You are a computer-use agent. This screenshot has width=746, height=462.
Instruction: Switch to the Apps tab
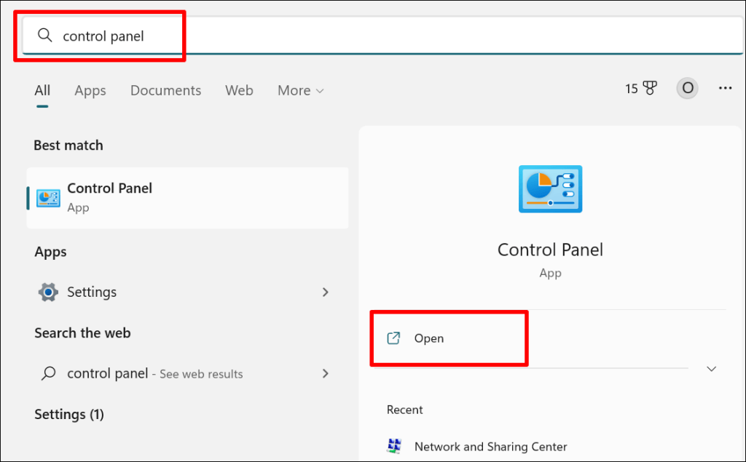tap(90, 91)
